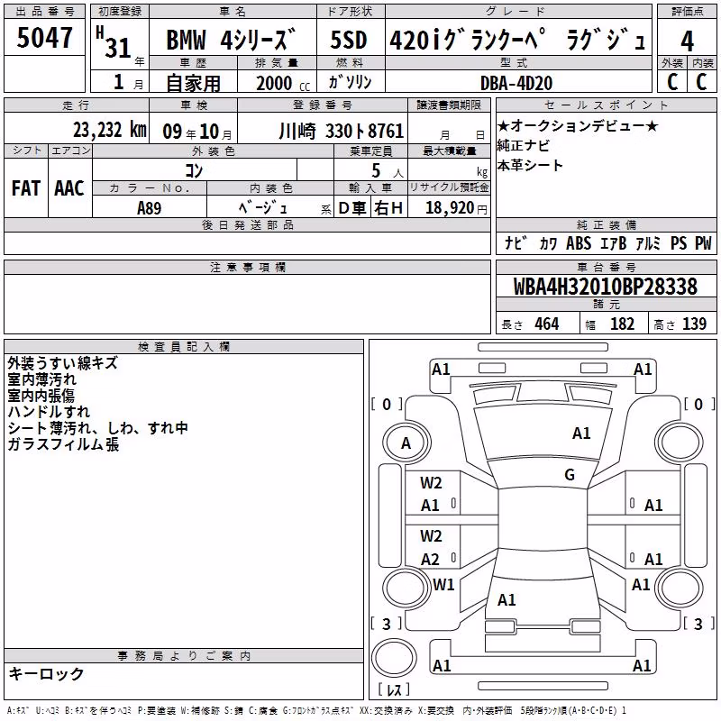Select the office notice キーロック
The width and height of the screenshot is (721, 721).
[x=47, y=673]
